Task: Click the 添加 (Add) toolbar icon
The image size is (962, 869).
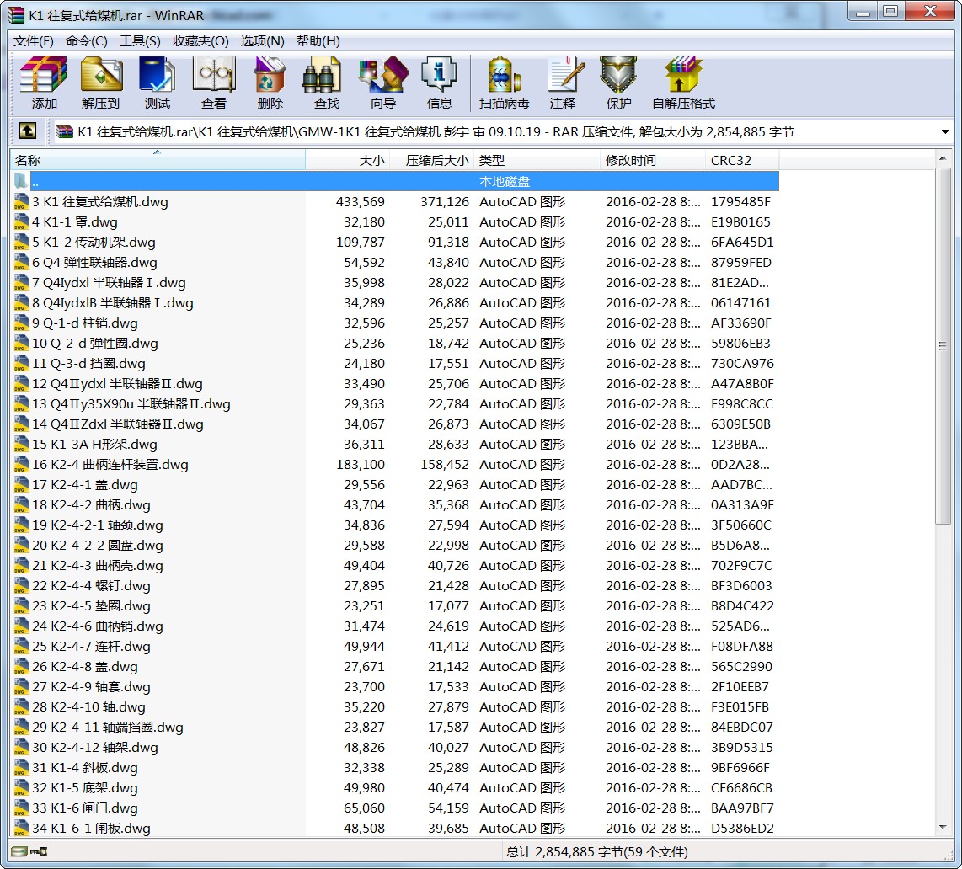Action: pyautogui.click(x=44, y=83)
